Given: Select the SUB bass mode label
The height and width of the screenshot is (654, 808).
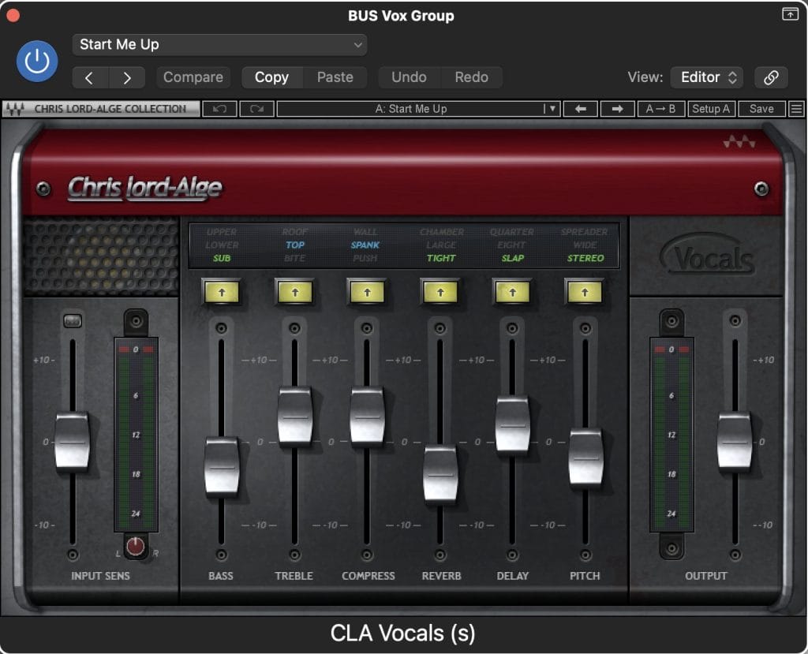Looking at the screenshot, I should coord(222,258).
